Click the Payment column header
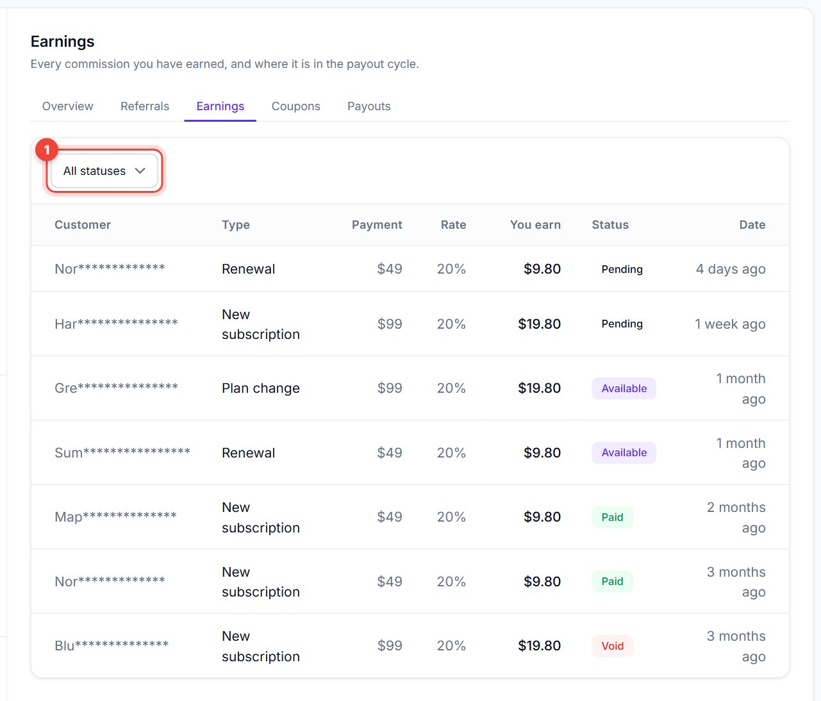 [377, 225]
